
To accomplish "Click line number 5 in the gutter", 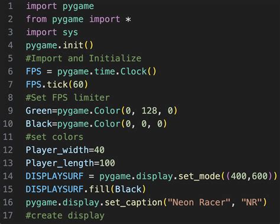I will click(x=11, y=59).
